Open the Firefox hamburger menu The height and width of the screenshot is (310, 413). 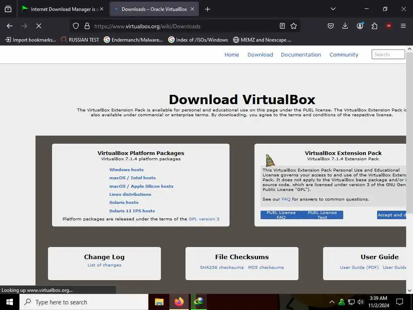tap(403, 26)
